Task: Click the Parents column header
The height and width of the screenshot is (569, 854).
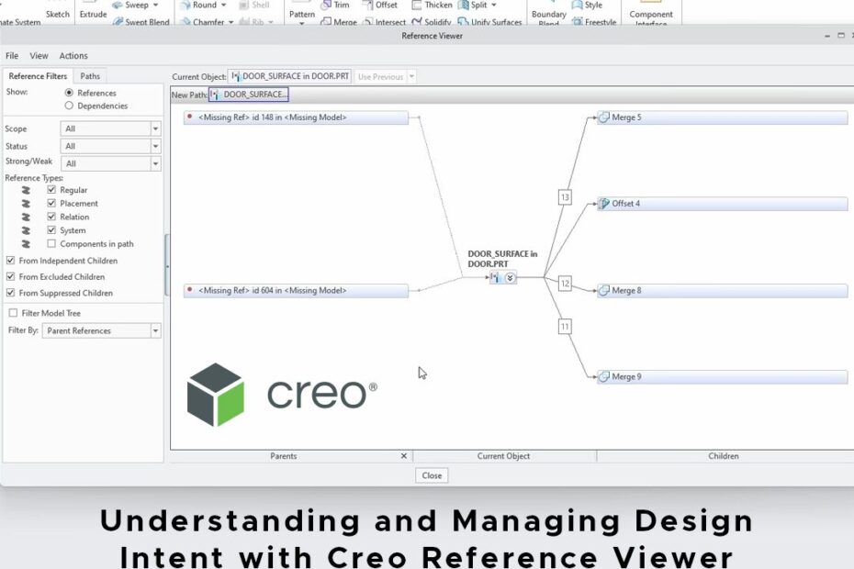Action: point(283,456)
